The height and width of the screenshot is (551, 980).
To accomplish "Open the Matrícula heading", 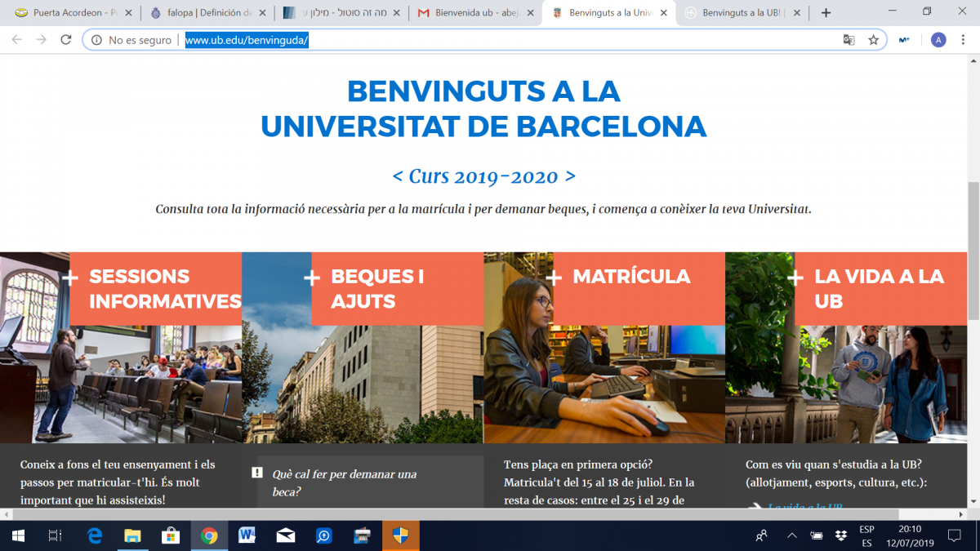I will 631,277.
